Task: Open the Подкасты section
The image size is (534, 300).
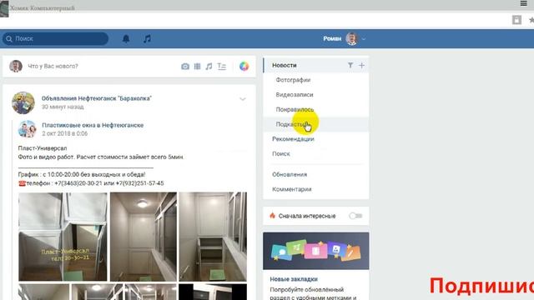Action: click(x=316, y=124)
